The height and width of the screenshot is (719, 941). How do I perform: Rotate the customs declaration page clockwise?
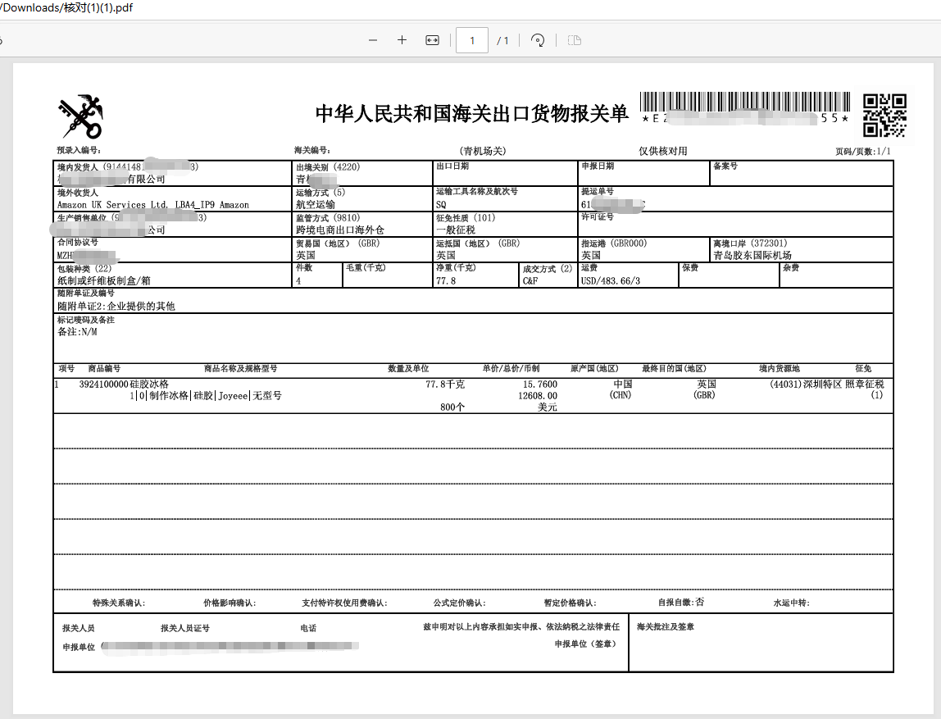click(x=539, y=39)
